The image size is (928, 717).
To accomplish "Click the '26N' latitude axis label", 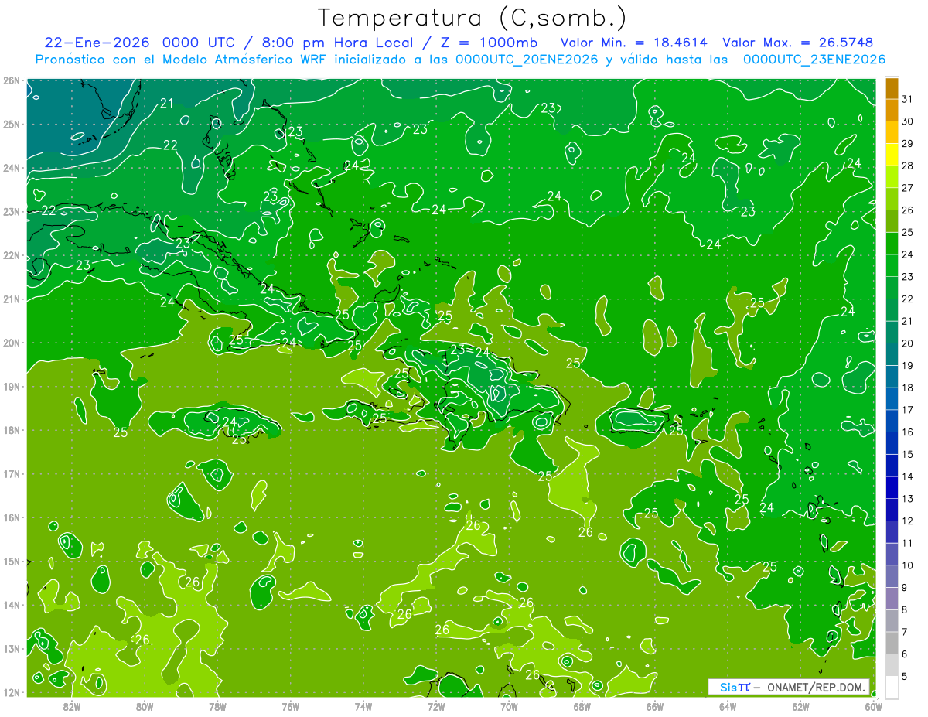I will [x=12, y=80].
